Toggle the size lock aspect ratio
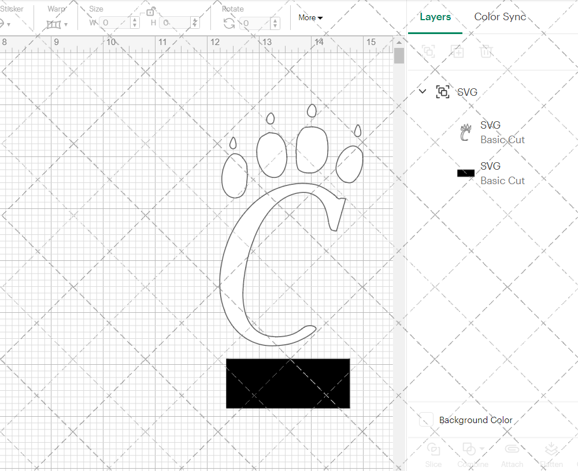578x471 pixels. click(x=149, y=11)
